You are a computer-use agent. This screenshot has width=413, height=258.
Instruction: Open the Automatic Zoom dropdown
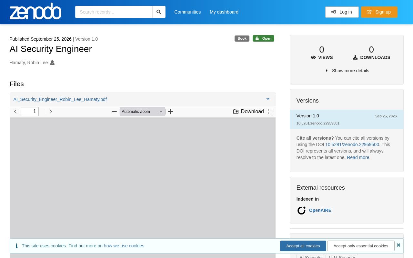pyautogui.click(x=142, y=112)
